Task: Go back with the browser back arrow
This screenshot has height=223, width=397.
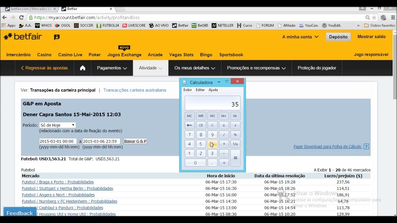Action: pos(4,18)
